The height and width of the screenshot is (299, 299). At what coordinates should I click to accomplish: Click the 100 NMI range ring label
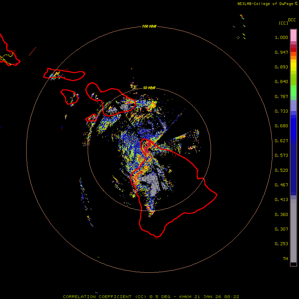[x=149, y=26]
